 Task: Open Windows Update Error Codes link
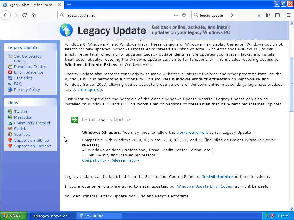point(204,186)
